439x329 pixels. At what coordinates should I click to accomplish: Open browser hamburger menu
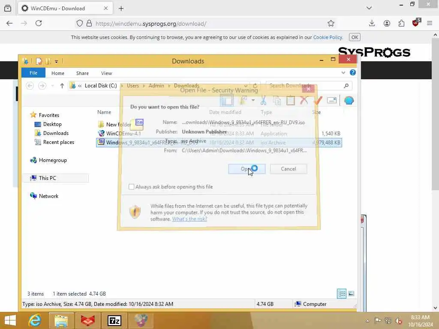(430, 24)
